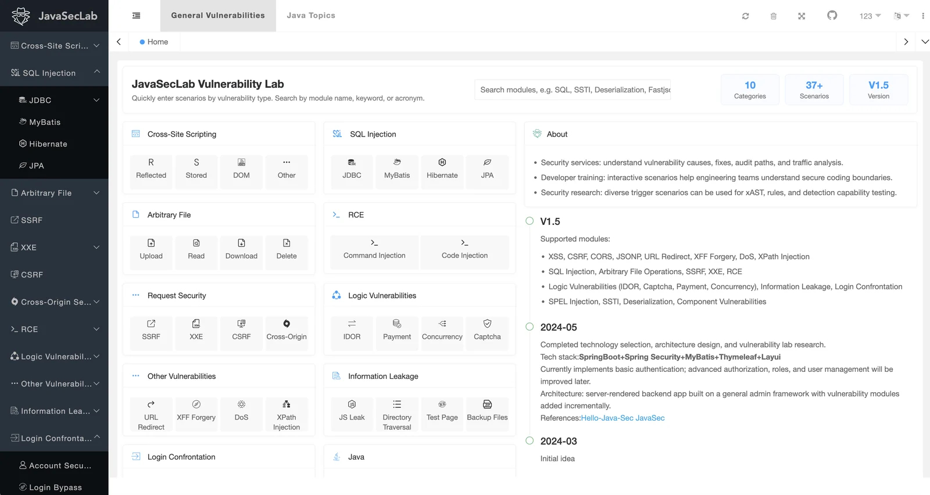Open SSRF in sidebar
The image size is (930, 495).
(x=54, y=220)
